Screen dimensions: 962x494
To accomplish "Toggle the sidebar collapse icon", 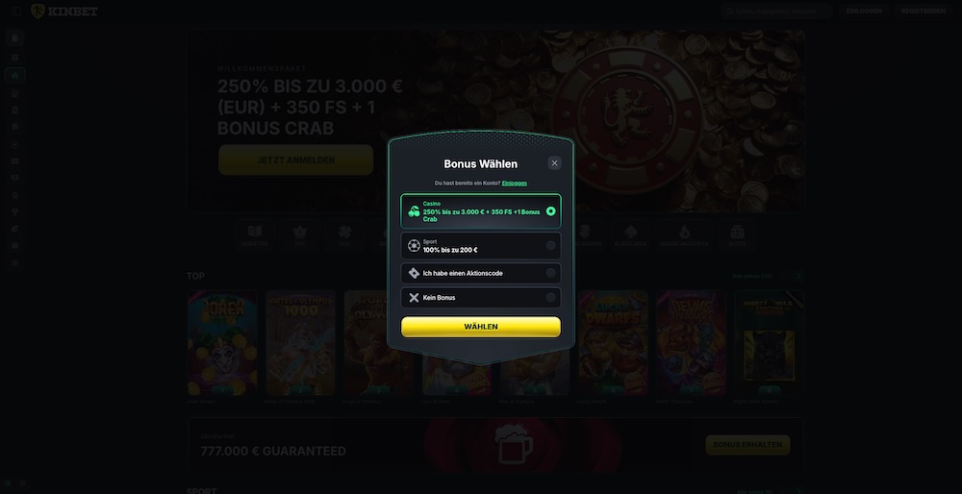I will pos(16,11).
